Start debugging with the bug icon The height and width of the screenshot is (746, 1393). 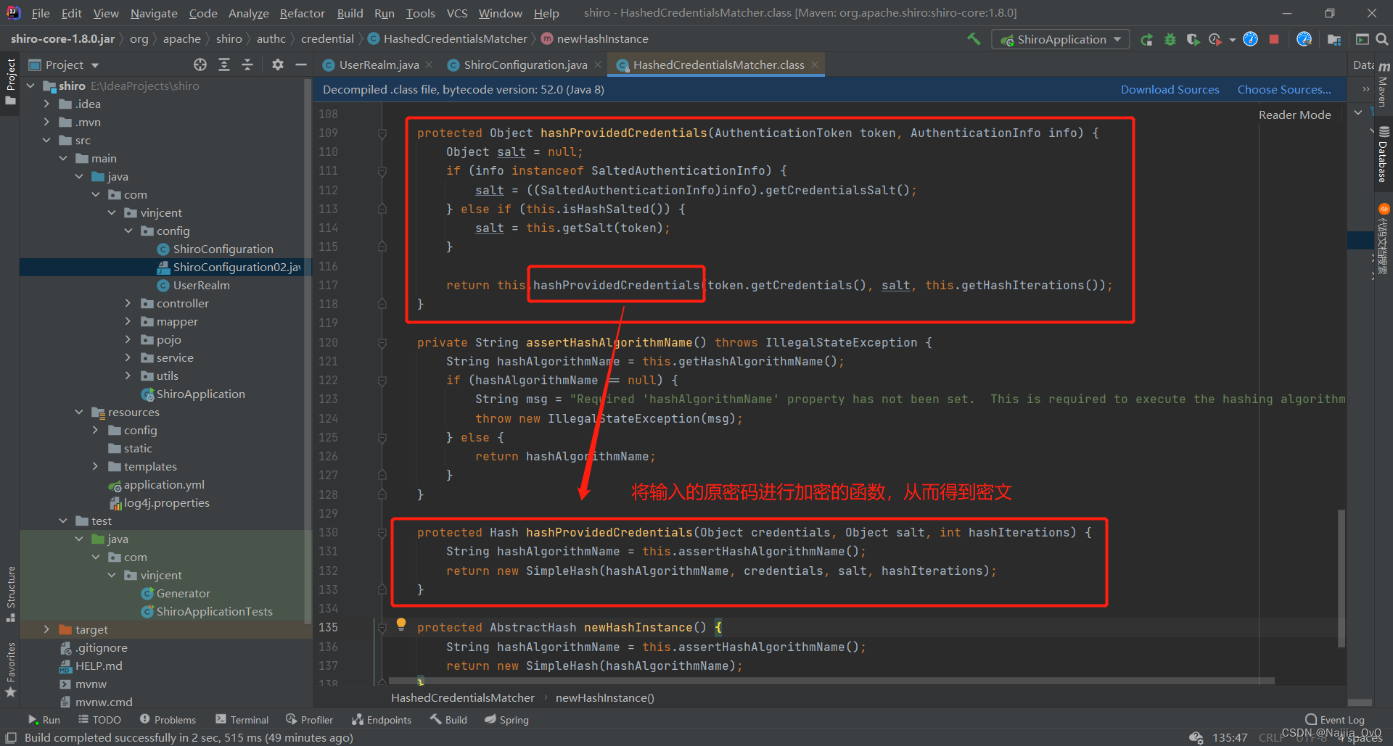tap(1170, 39)
